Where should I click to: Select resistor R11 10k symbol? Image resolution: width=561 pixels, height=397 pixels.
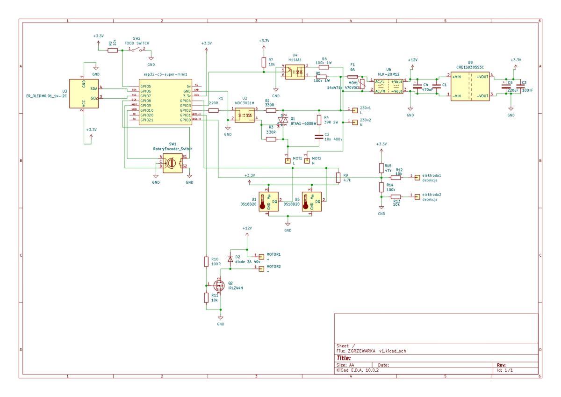pos(206,297)
